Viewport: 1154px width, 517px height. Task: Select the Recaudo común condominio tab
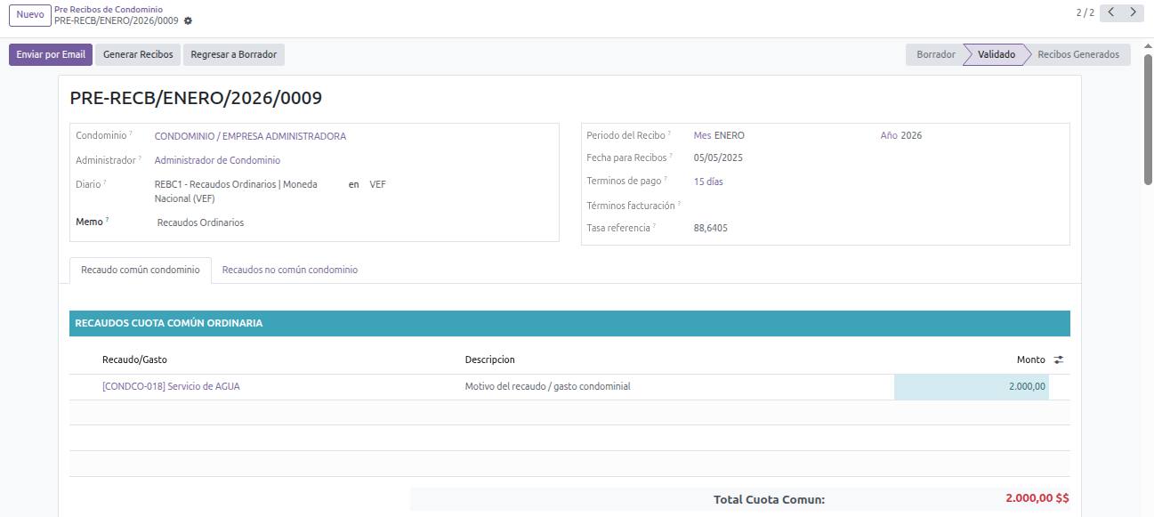(141, 270)
